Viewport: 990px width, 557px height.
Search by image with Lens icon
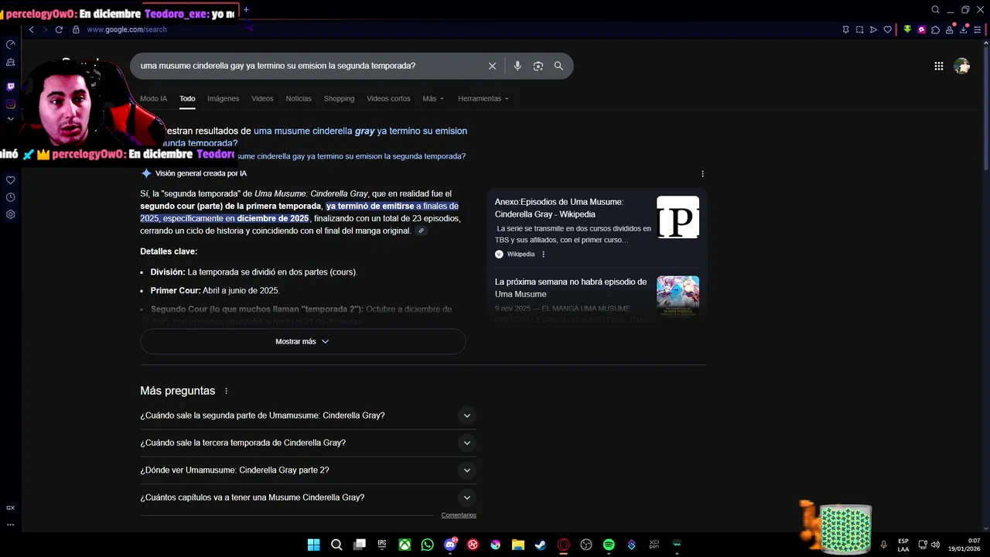[538, 66]
